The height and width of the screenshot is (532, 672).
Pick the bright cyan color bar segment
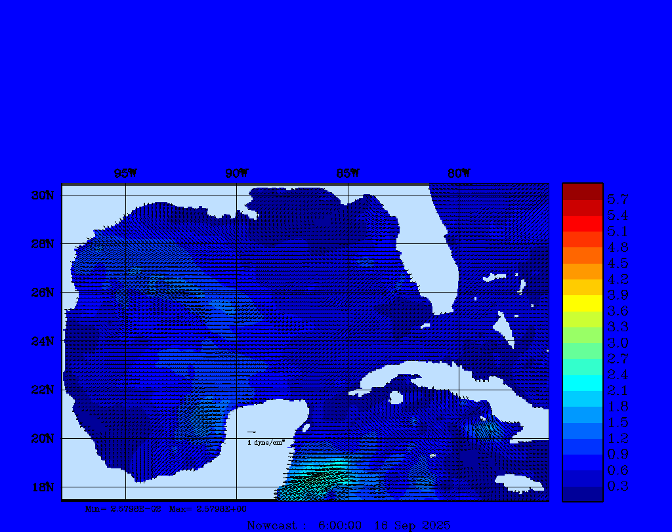(582, 382)
